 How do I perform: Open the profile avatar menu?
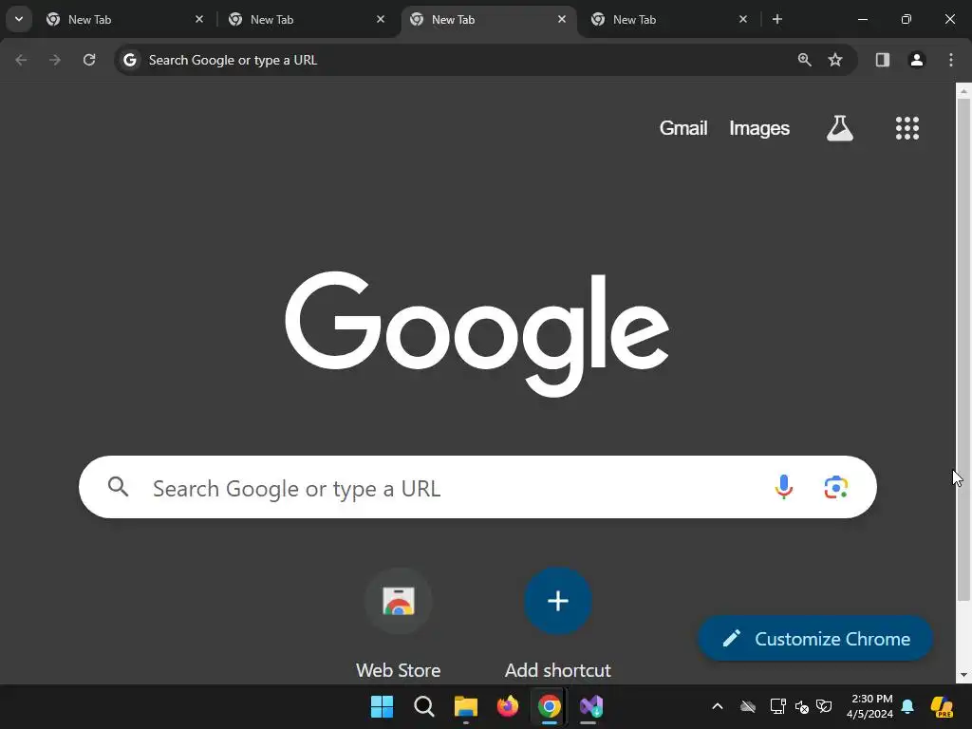pos(917,60)
